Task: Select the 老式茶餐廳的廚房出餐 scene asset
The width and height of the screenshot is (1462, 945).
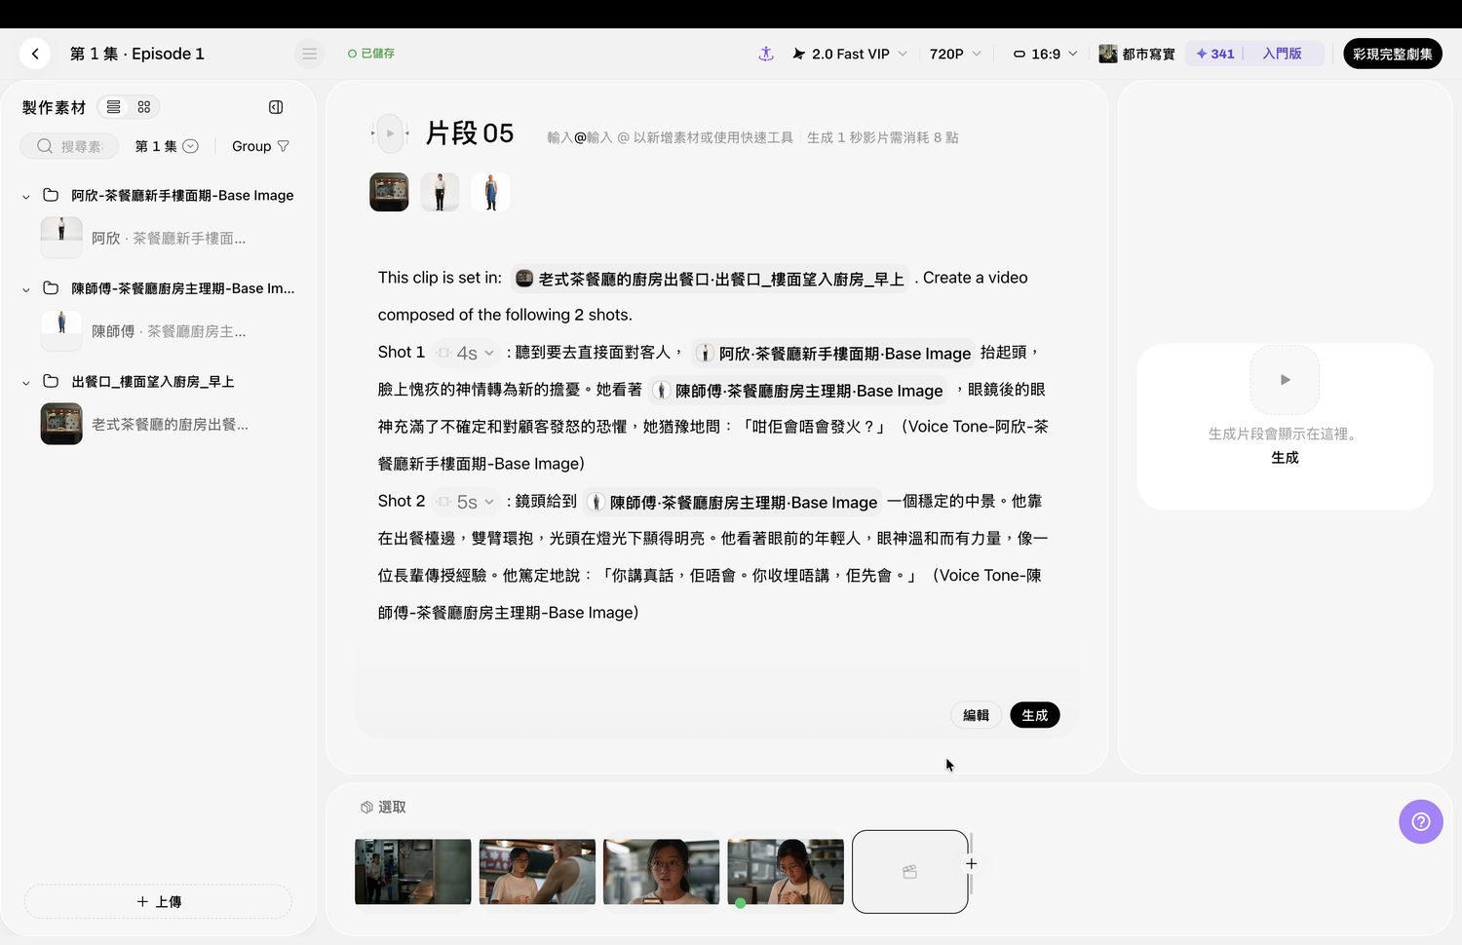Action: coord(146,424)
